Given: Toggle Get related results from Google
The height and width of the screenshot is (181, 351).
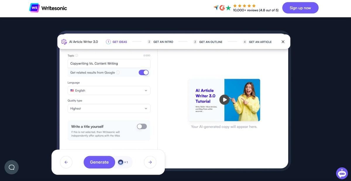Looking at the screenshot, I should (x=144, y=72).
